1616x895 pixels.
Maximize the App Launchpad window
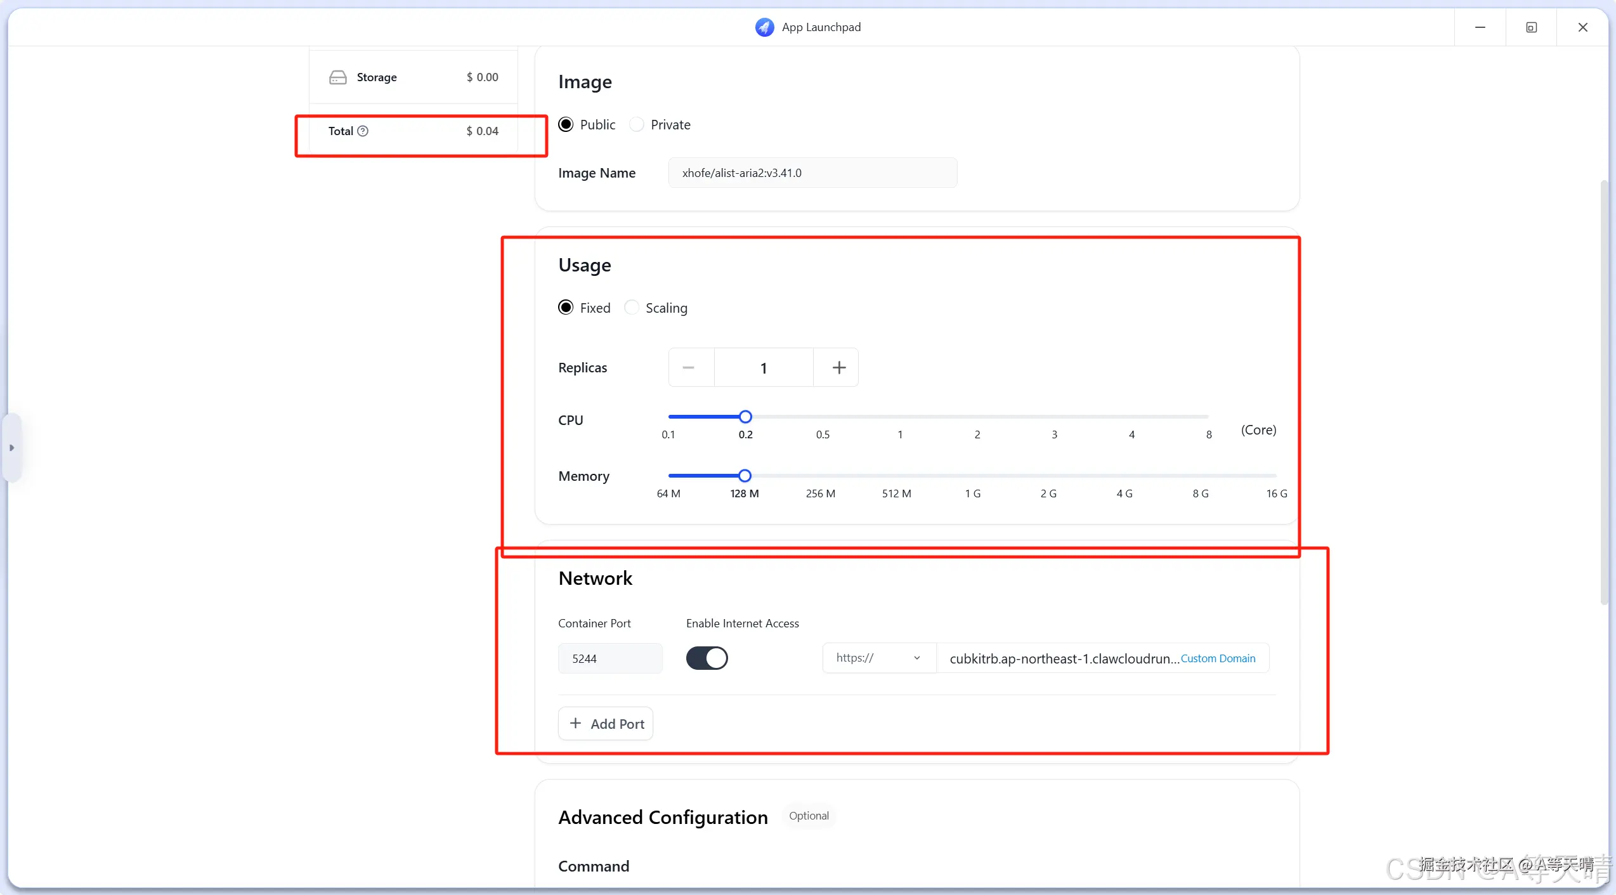(1531, 27)
